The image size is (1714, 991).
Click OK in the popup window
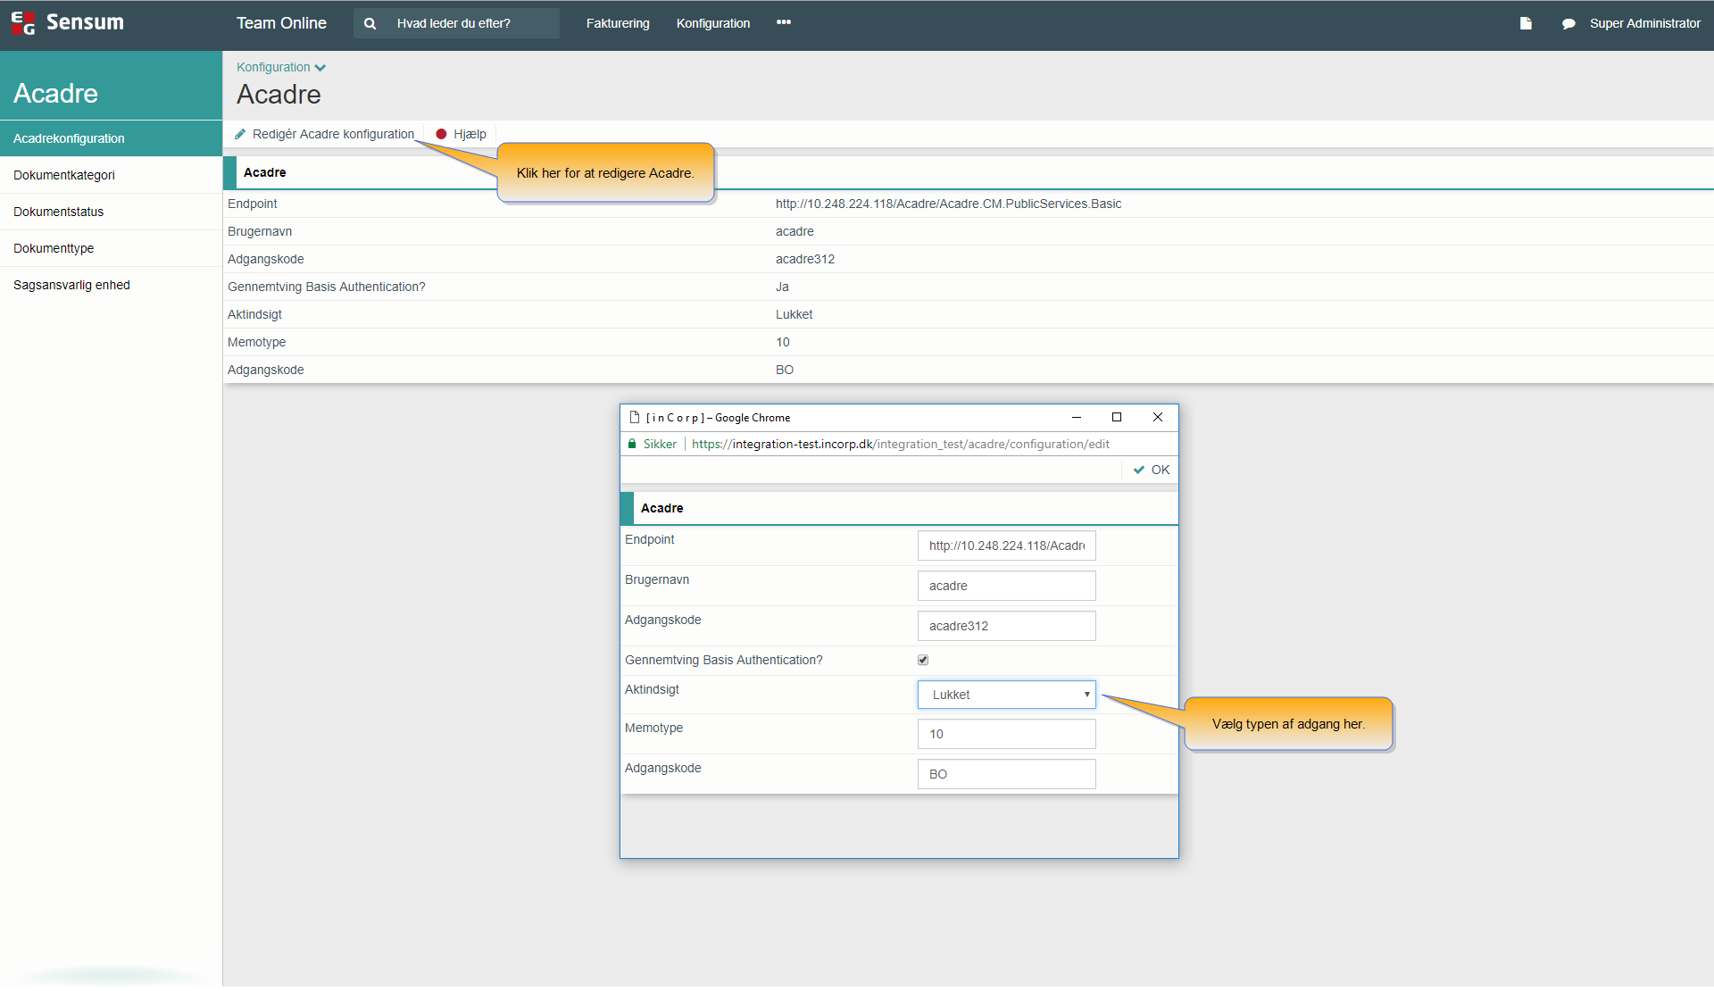coord(1151,470)
